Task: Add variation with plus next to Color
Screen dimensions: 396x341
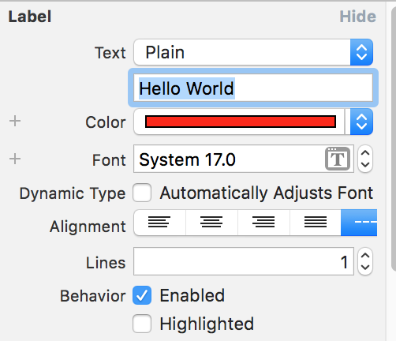Action: tap(15, 121)
